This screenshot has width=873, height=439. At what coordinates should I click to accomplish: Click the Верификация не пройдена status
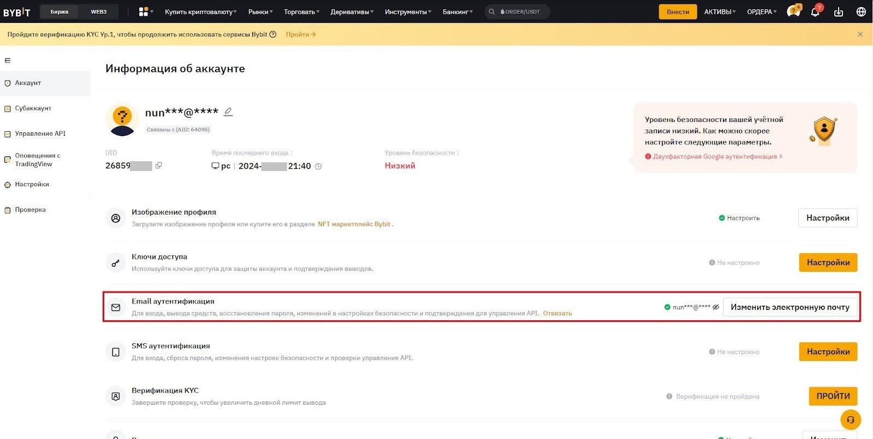coord(713,397)
